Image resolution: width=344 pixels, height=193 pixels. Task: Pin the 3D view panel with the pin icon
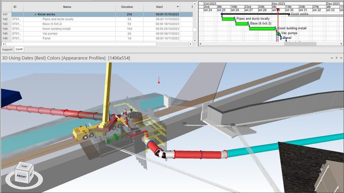click(x=336, y=58)
